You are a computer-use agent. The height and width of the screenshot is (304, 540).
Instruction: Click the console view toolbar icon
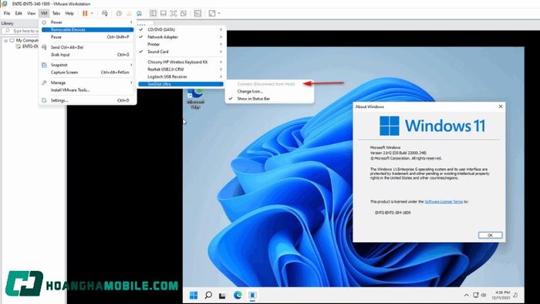coord(197,13)
